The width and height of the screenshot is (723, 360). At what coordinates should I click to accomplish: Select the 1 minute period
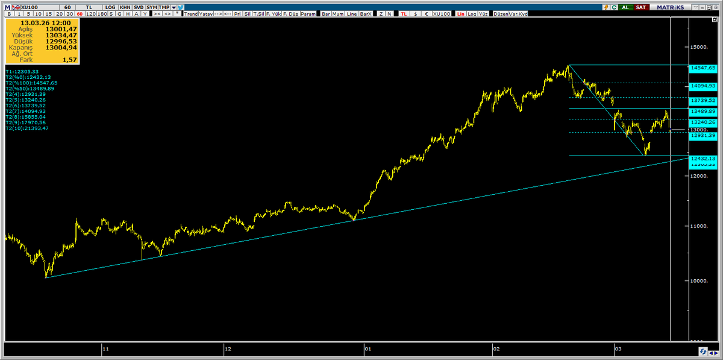pos(19,14)
